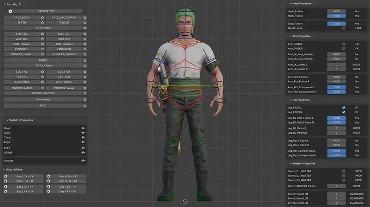370x207 pixels.
Task: Toggle Arms visibility eye
Action: (83, 133)
